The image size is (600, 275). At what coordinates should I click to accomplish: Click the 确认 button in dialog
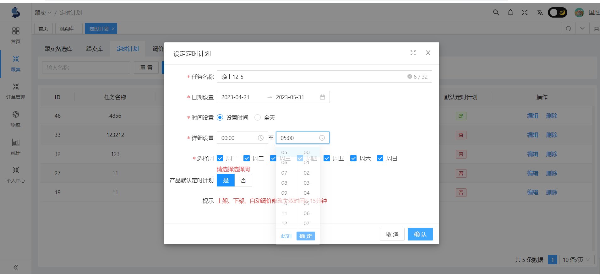click(x=420, y=234)
